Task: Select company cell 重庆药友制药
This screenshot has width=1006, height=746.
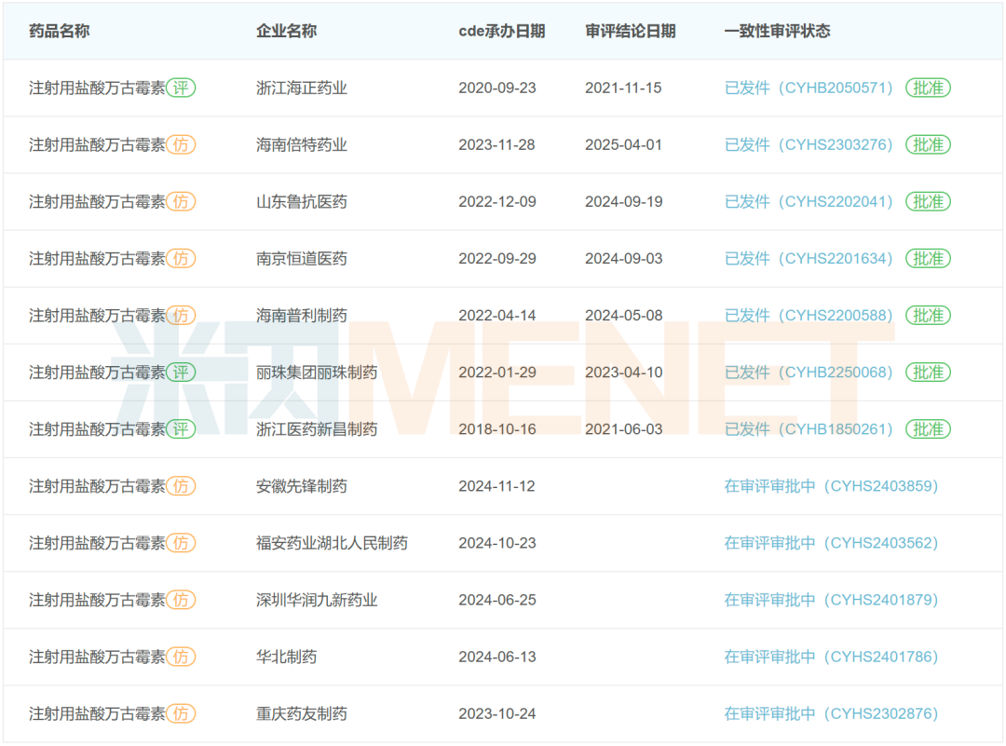Action: point(302,714)
